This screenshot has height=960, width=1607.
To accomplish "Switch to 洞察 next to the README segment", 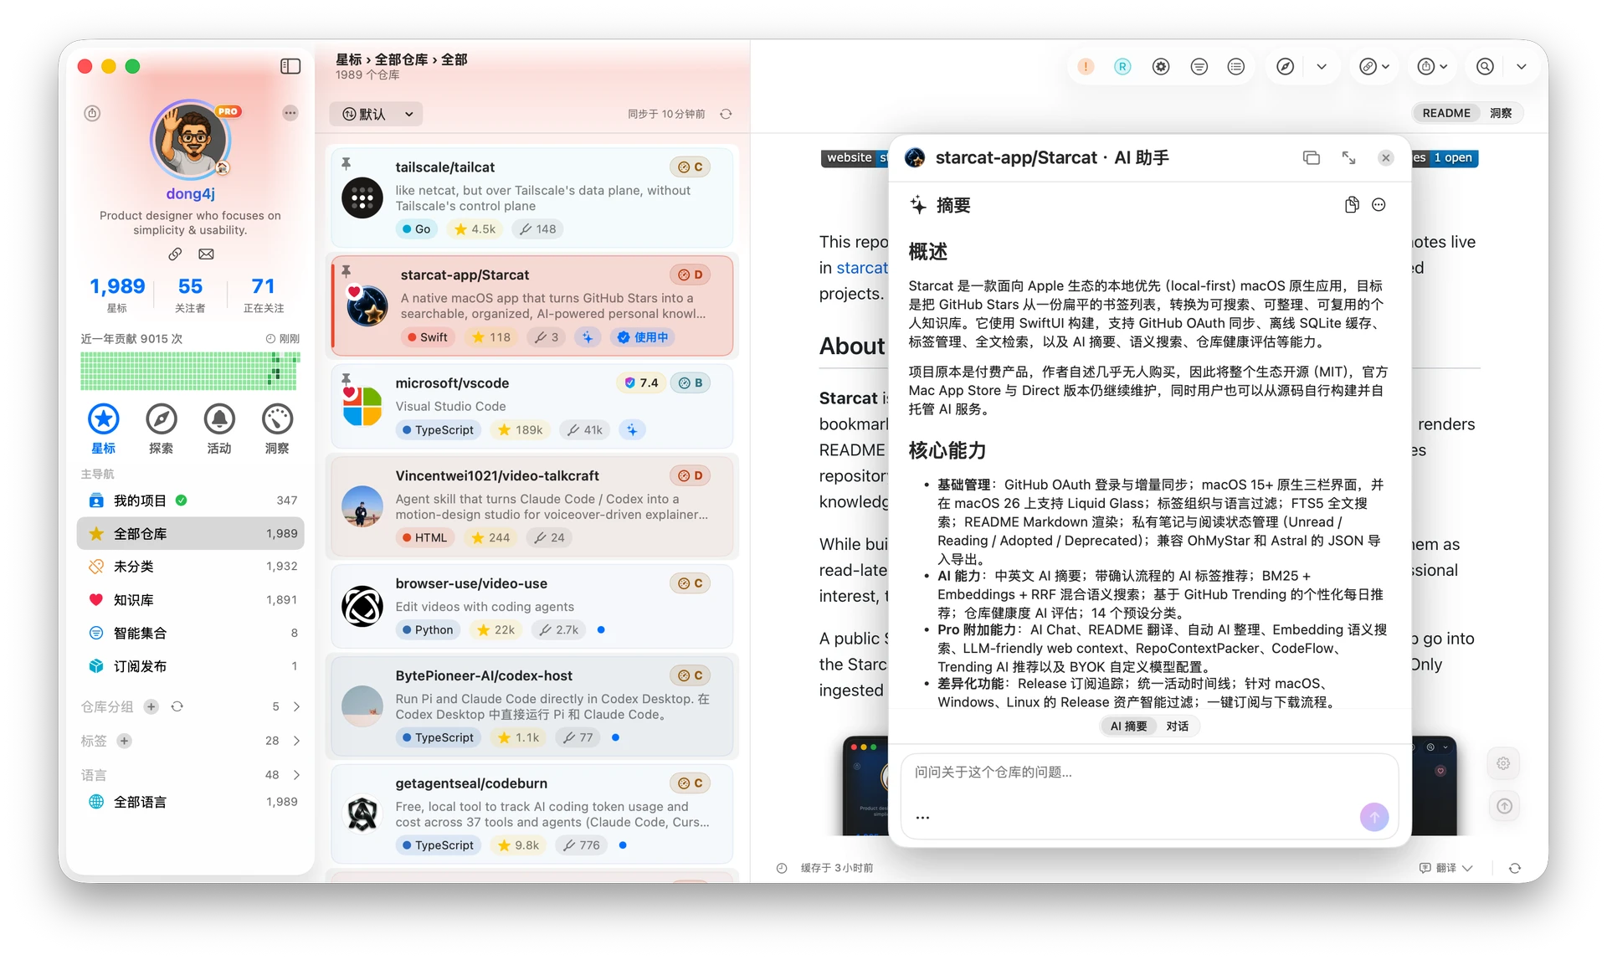I will tap(1501, 113).
